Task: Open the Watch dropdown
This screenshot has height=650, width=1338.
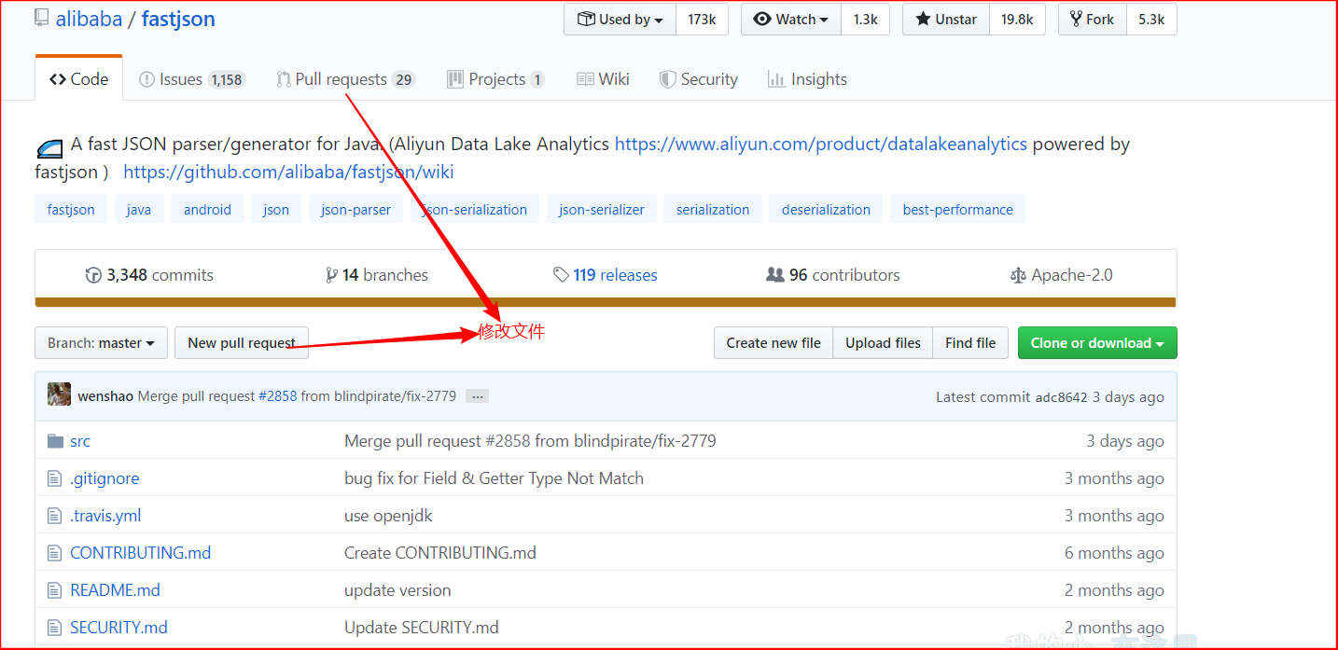Action: pyautogui.click(x=791, y=20)
